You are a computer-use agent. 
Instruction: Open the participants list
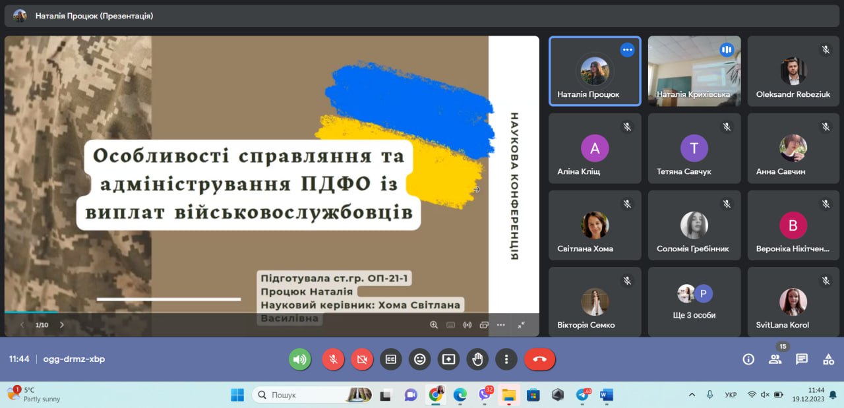point(775,359)
